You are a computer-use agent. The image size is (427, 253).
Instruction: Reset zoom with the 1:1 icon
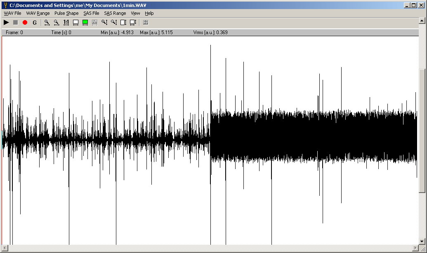66,23
